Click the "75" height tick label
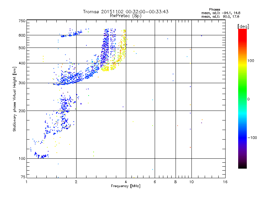 pos(23,177)
